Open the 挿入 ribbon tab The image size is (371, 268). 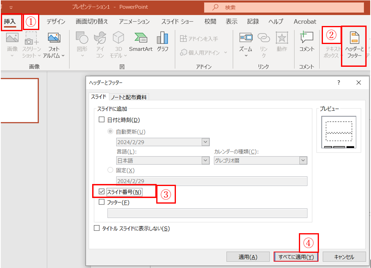click(10, 22)
